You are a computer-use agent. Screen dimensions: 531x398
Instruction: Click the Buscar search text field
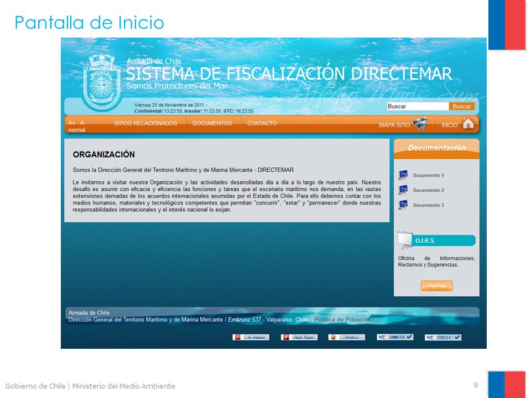click(418, 106)
